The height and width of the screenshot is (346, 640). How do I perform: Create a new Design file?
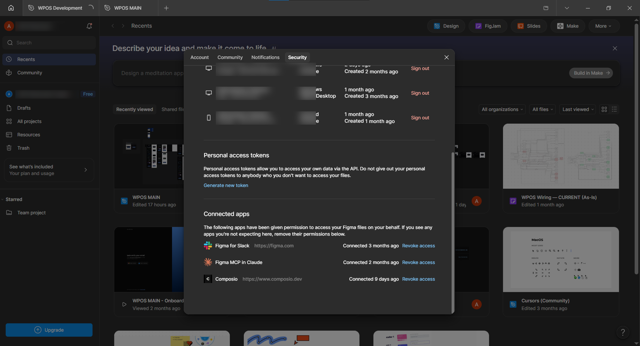pos(446,26)
